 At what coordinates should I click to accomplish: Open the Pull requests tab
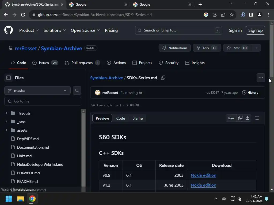82,63
